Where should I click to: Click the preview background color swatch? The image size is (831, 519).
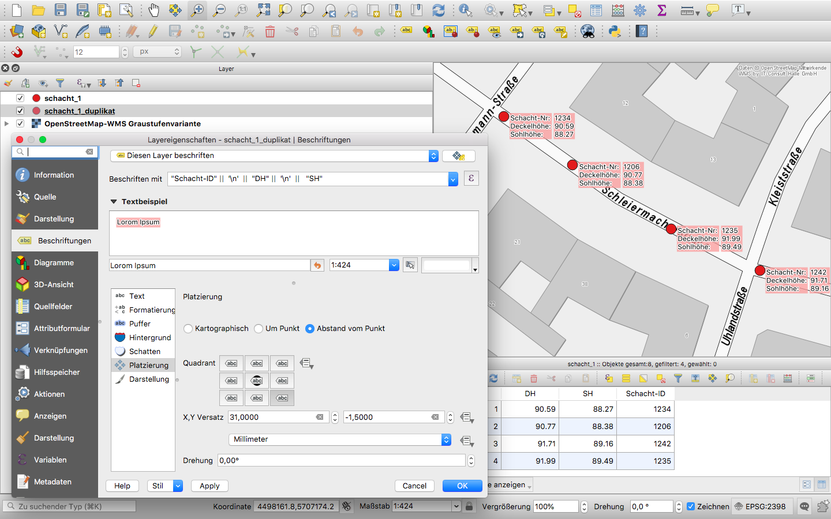[x=447, y=265]
